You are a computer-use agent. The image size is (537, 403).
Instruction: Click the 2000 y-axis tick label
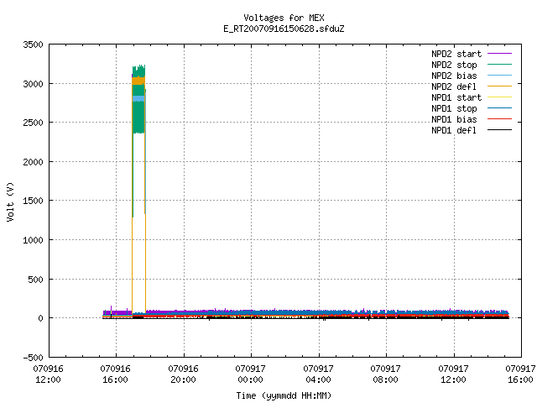33,162
